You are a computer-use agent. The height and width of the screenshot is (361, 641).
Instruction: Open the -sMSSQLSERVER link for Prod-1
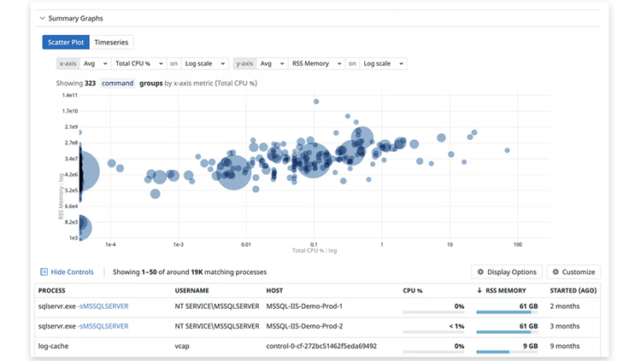pyautogui.click(x=103, y=306)
